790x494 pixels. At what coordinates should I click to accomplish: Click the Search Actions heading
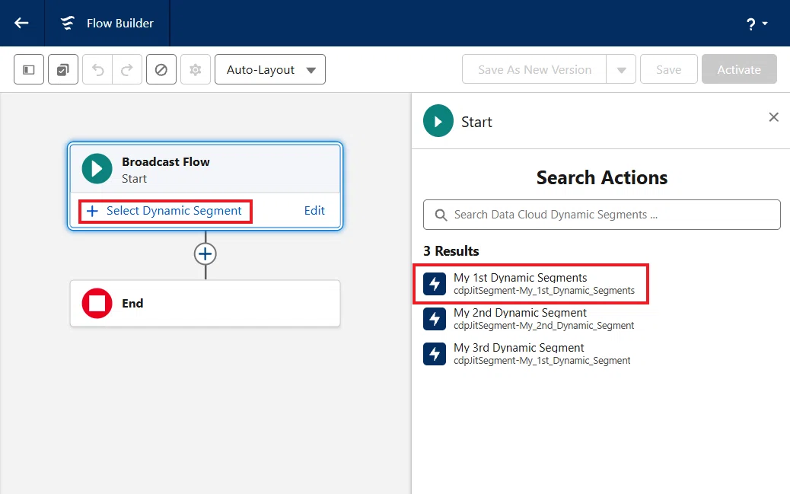[601, 178]
